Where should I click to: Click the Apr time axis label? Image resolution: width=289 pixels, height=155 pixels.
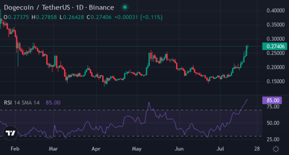[96, 149]
